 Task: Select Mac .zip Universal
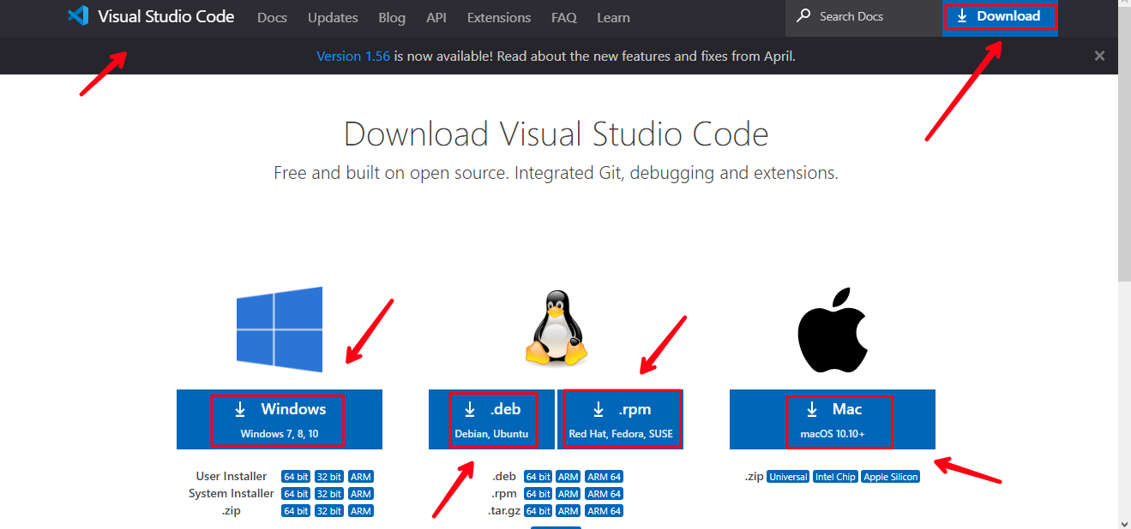[789, 477]
